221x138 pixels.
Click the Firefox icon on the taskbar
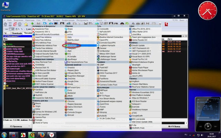point(42,135)
